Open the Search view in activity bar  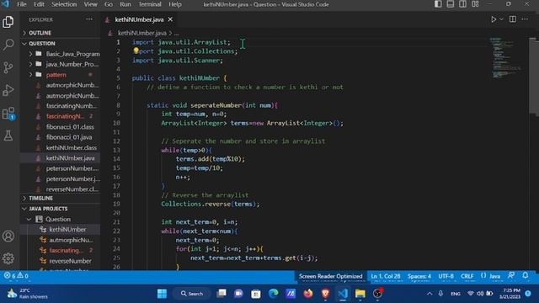[8, 45]
